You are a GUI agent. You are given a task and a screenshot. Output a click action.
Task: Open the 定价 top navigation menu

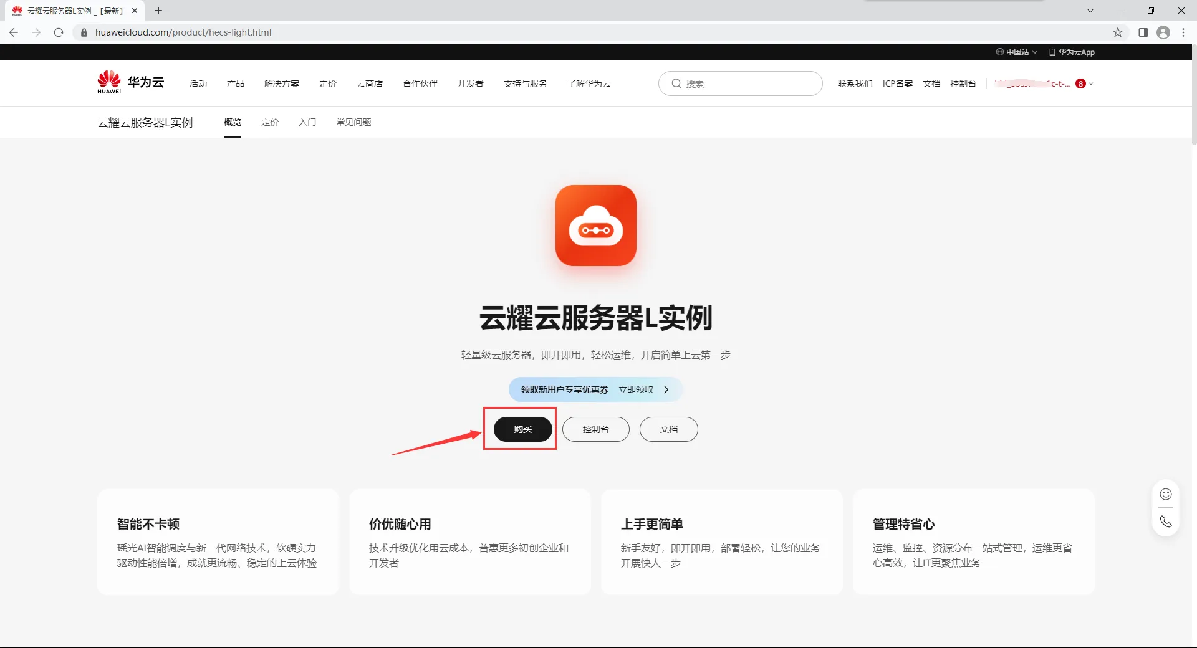(328, 83)
